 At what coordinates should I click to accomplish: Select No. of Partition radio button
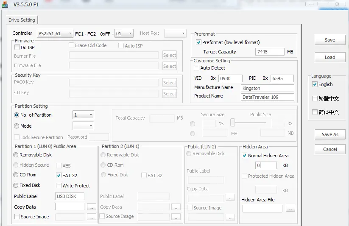click(x=17, y=115)
